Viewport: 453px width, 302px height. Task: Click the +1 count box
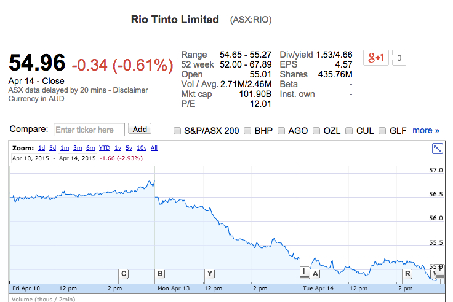(x=399, y=58)
